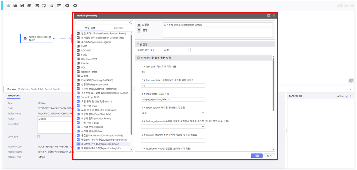Click the script code window icon
The height and width of the screenshot is (170, 357).
(59, 6)
